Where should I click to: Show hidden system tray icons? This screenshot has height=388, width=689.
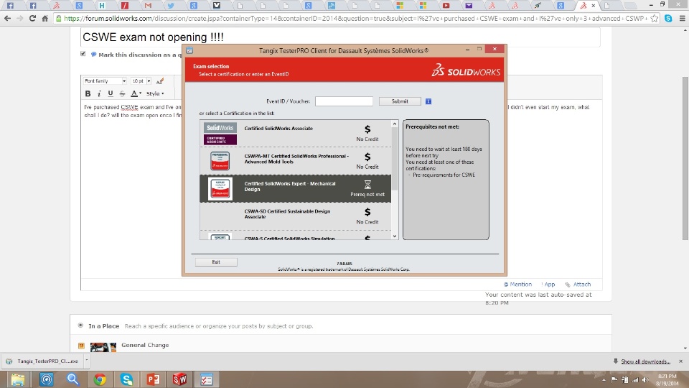(604, 379)
